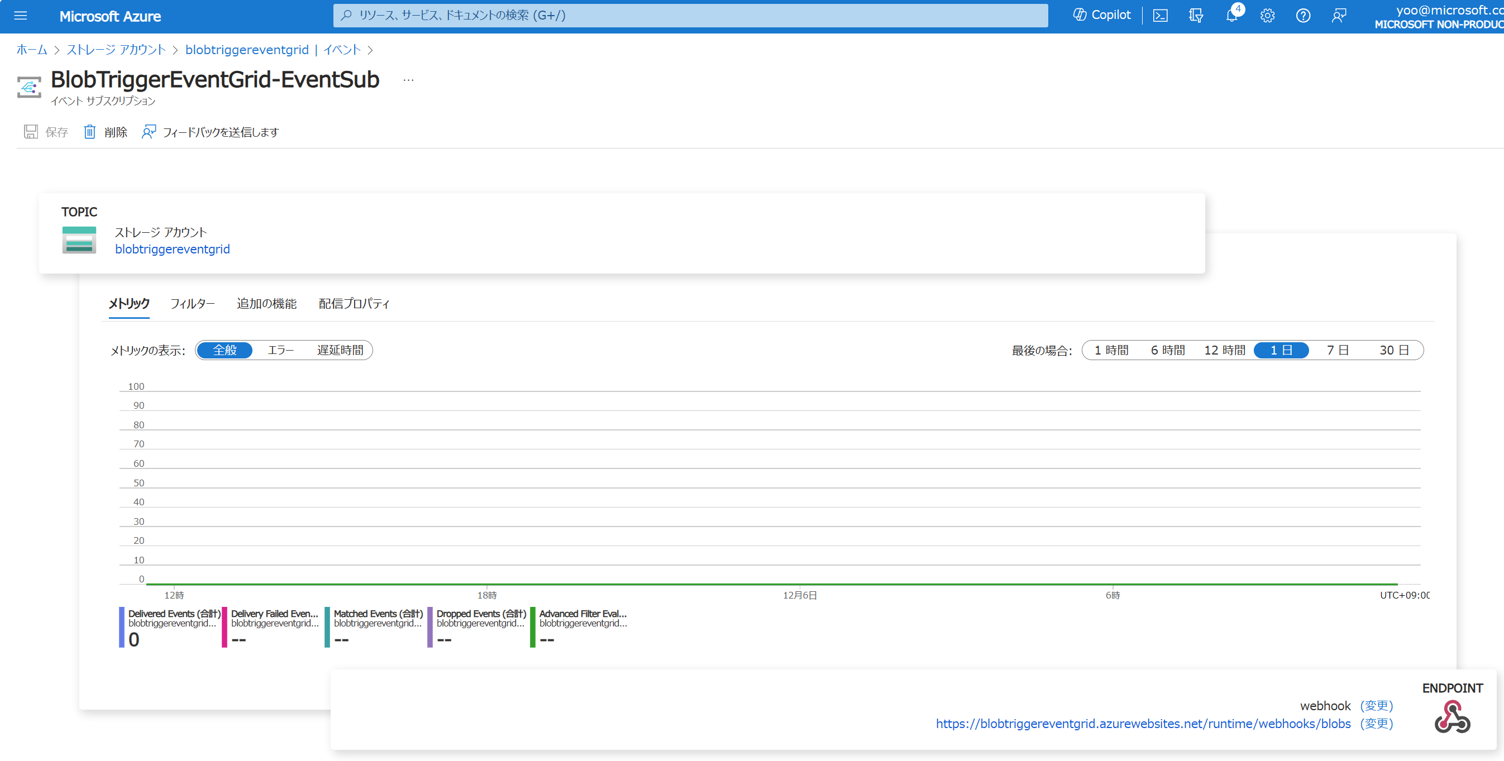This screenshot has width=1504, height=761.
Task: Select the 30日 time range
Action: (1396, 350)
